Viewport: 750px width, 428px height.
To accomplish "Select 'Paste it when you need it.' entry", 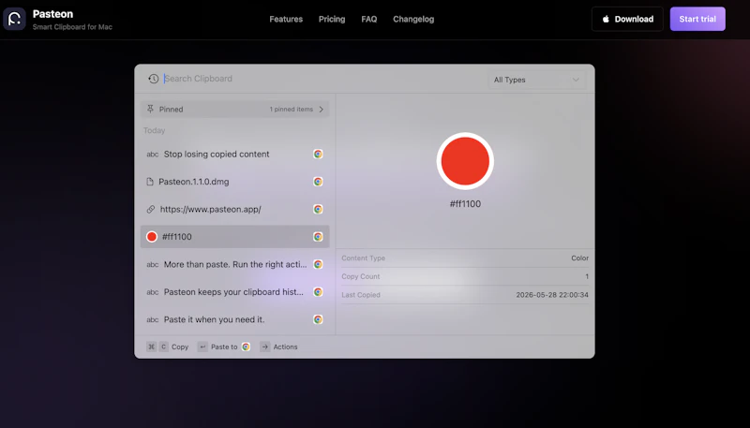I will click(x=235, y=319).
